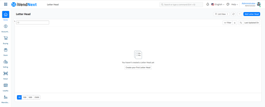Open the theme palette icon

point(228,4)
